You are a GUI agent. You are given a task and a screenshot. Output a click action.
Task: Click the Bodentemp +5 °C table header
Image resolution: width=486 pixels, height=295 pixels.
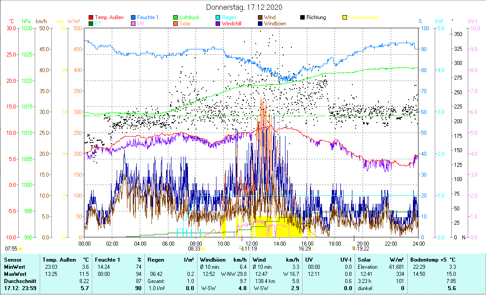[433, 259]
